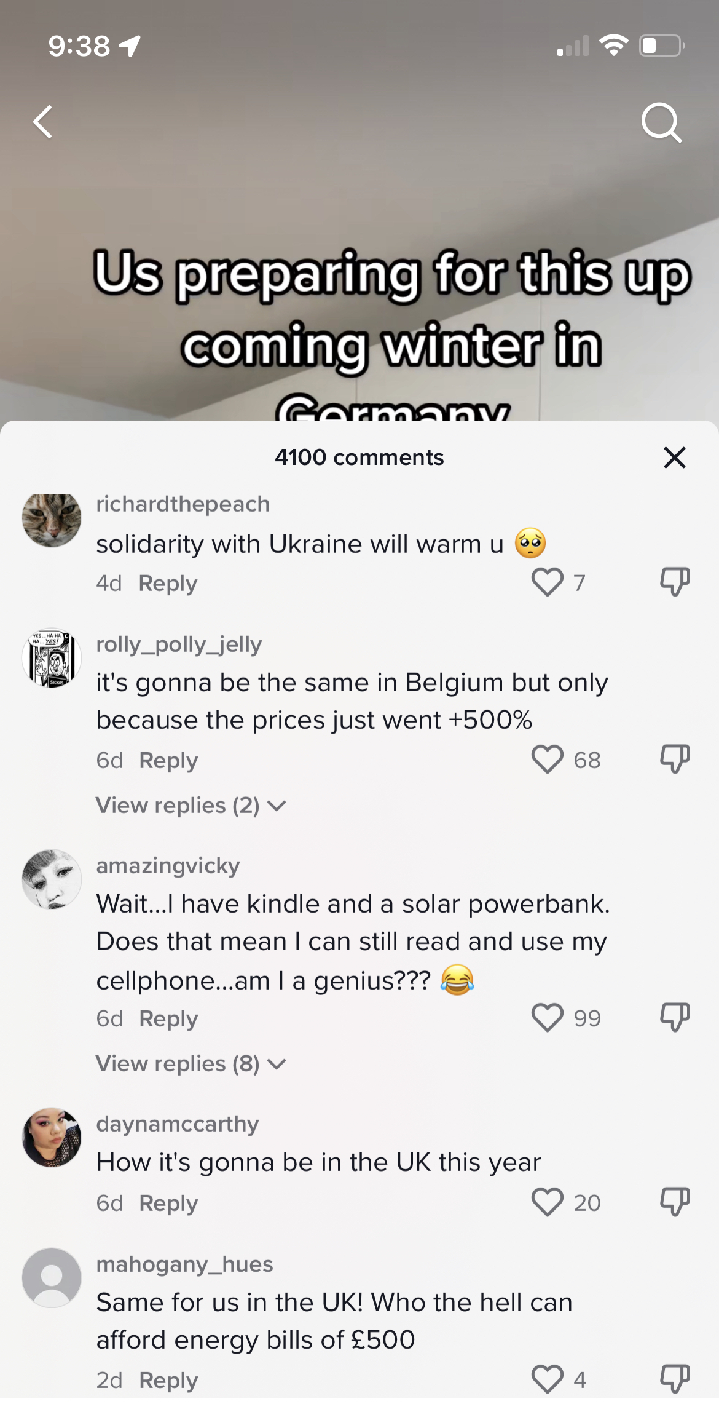Reply to daynamccarthy's comment
Viewport: 719px width, 1404px height.
[168, 1203]
